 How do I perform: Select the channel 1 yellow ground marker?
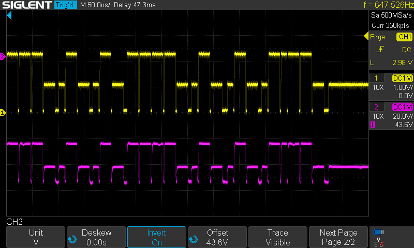tap(3, 113)
